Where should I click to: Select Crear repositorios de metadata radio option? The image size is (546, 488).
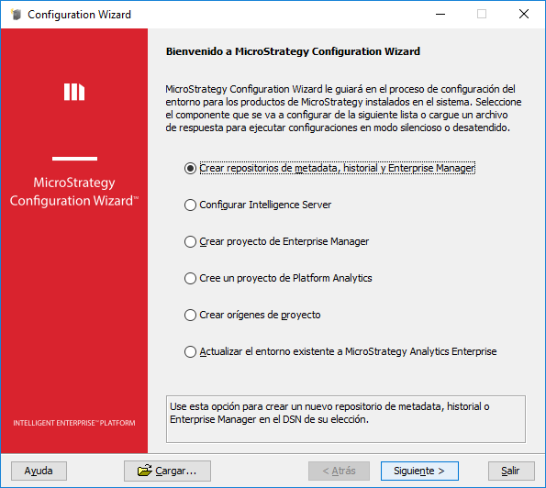coord(190,168)
